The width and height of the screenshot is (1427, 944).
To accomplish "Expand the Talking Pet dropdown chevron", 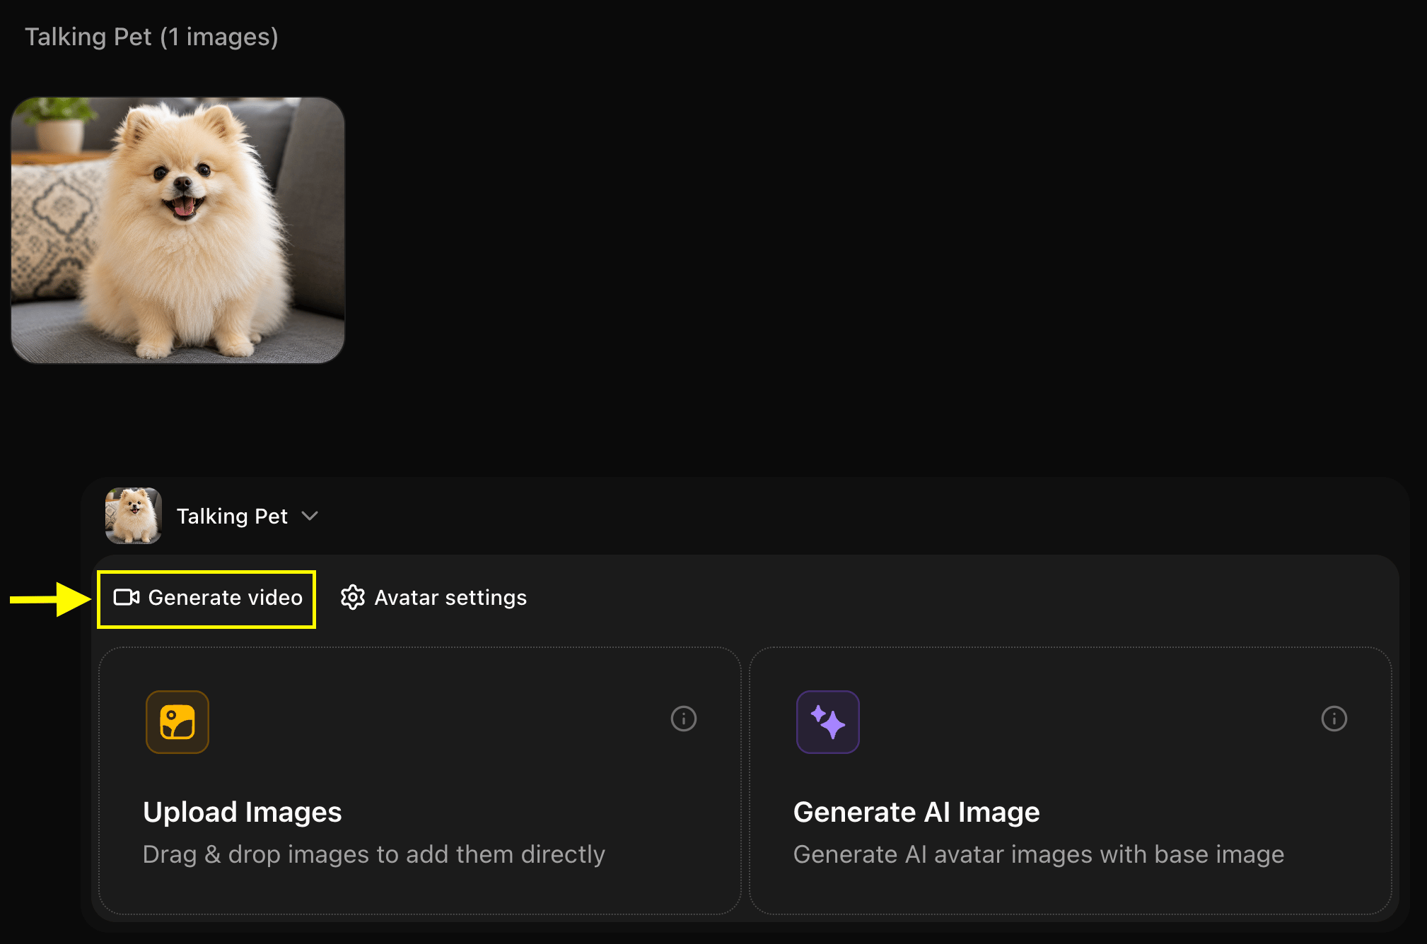I will pos(310,516).
